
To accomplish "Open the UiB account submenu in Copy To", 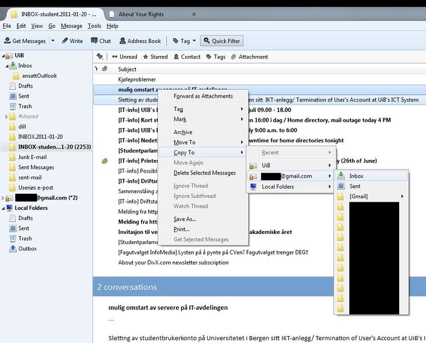I will coord(291,165).
